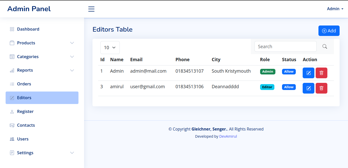Go to Orders in sidebar
Image resolution: width=348 pixels, height=168 pixels.
pyautogui.click(x=24, y=84)
